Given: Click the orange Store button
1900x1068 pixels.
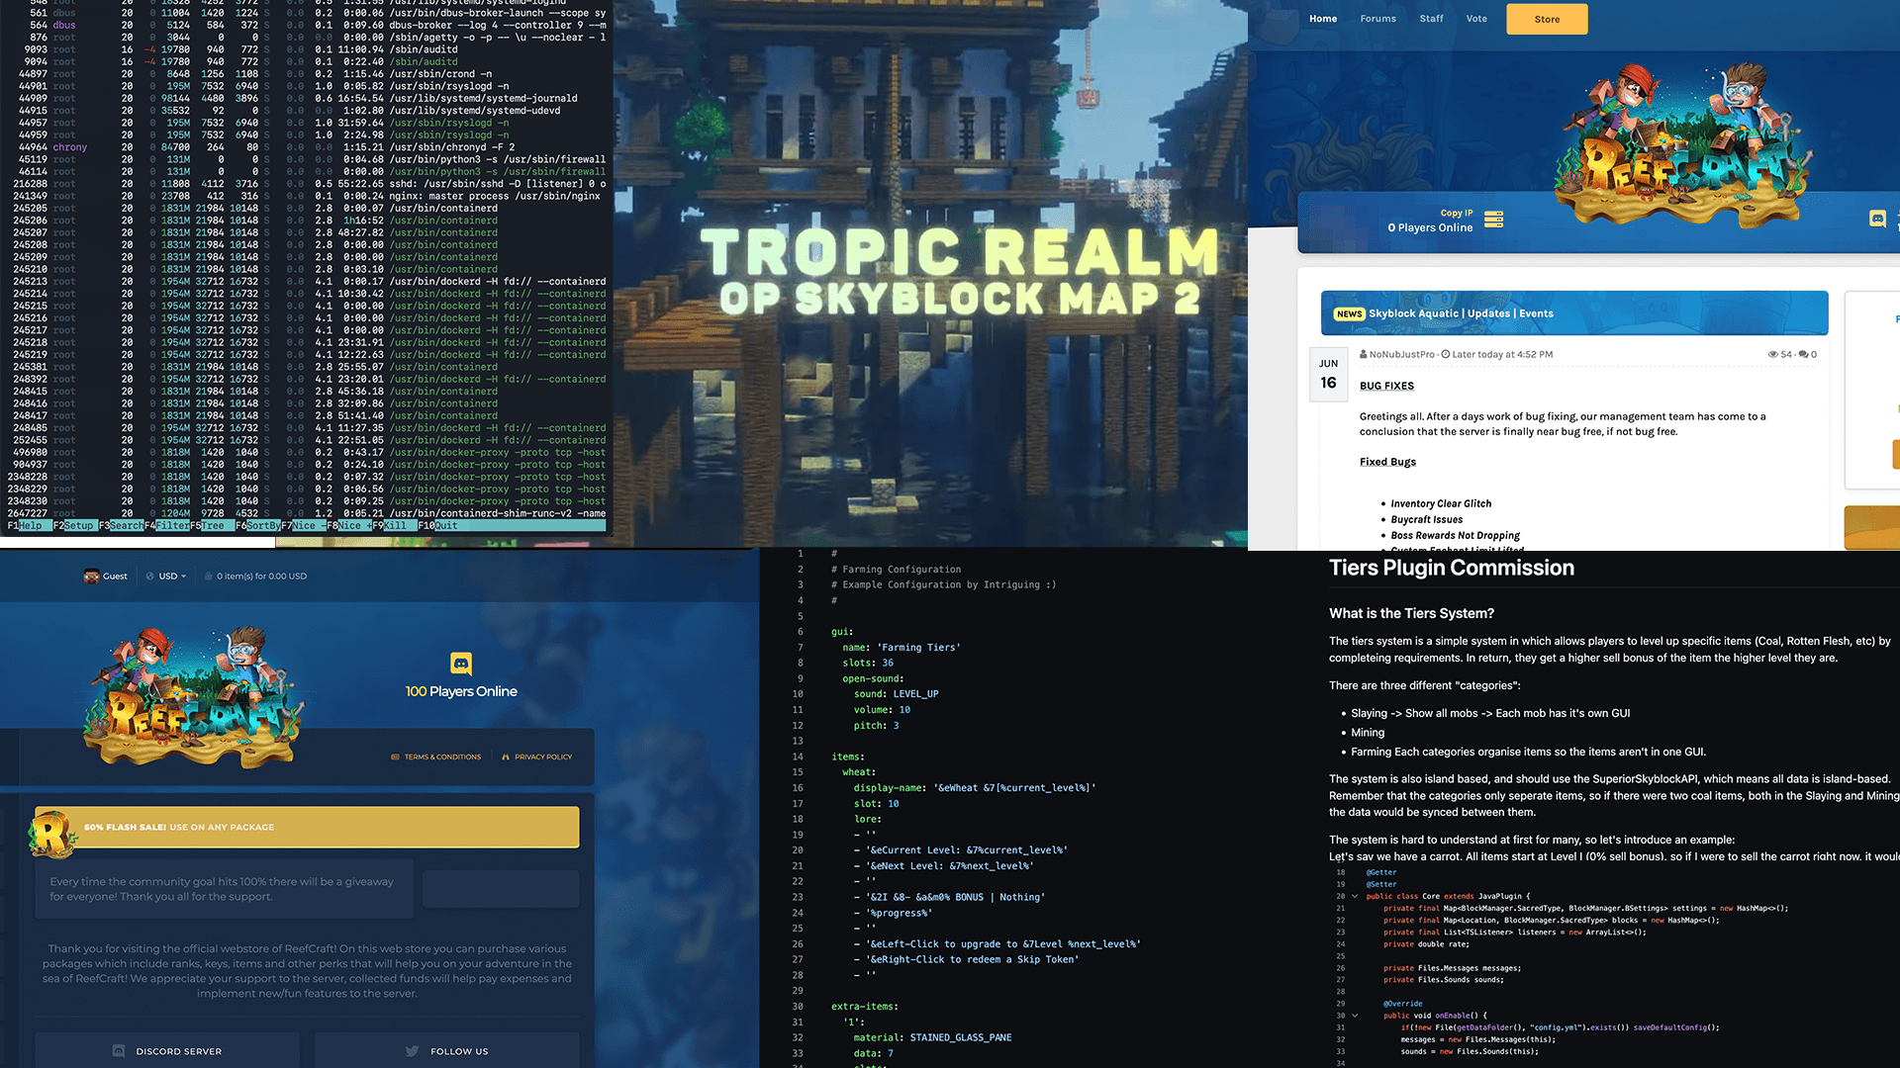Looking at the screenshot, I should 1547,19.
